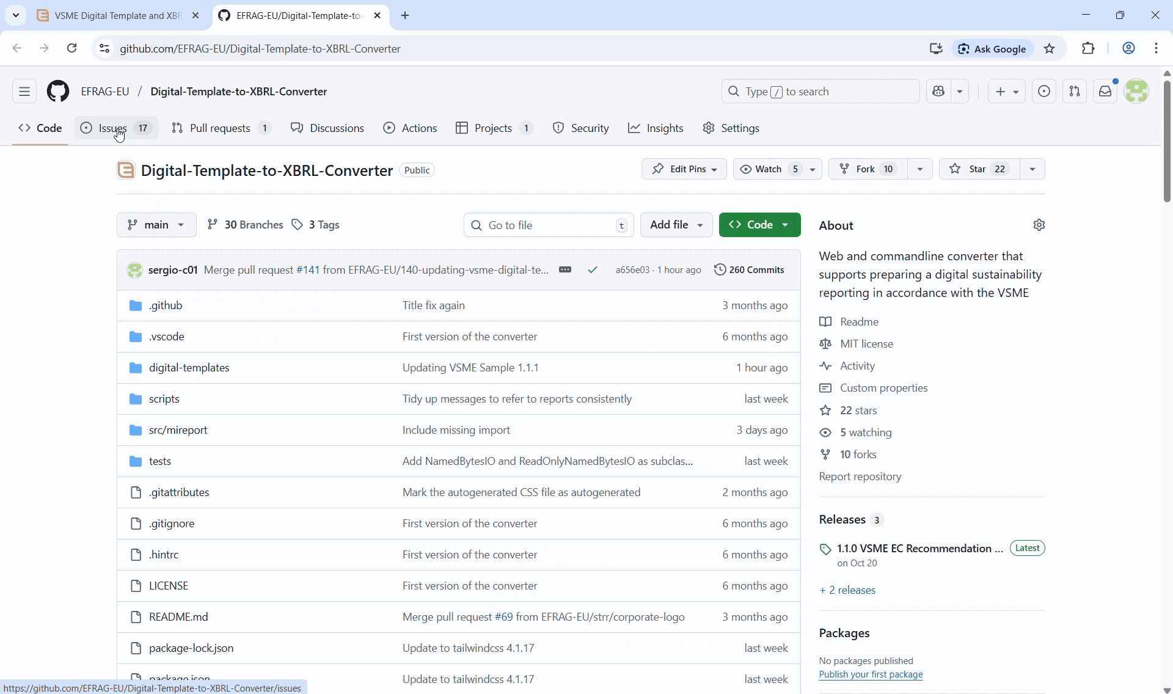
Task: Open pull request #141 link
Action: (308, 270)
